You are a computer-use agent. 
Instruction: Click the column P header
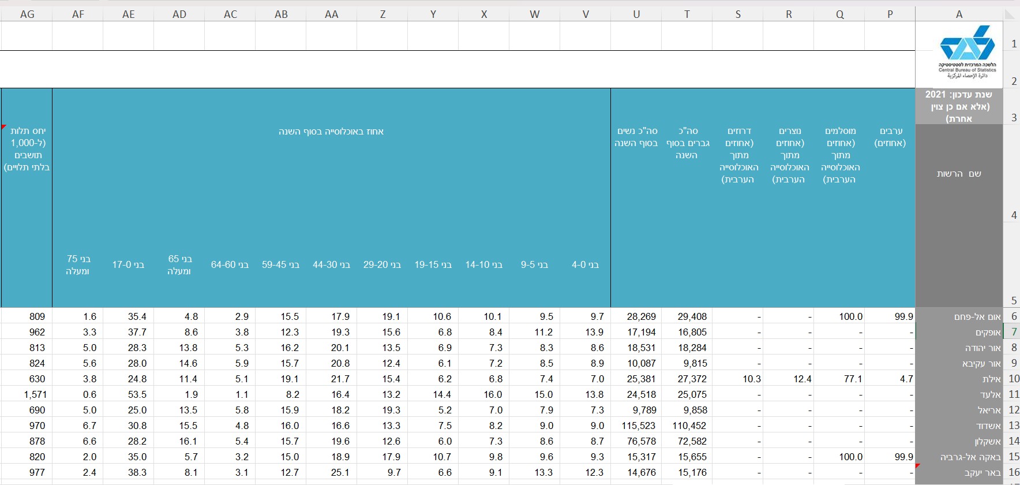[890, 14]
